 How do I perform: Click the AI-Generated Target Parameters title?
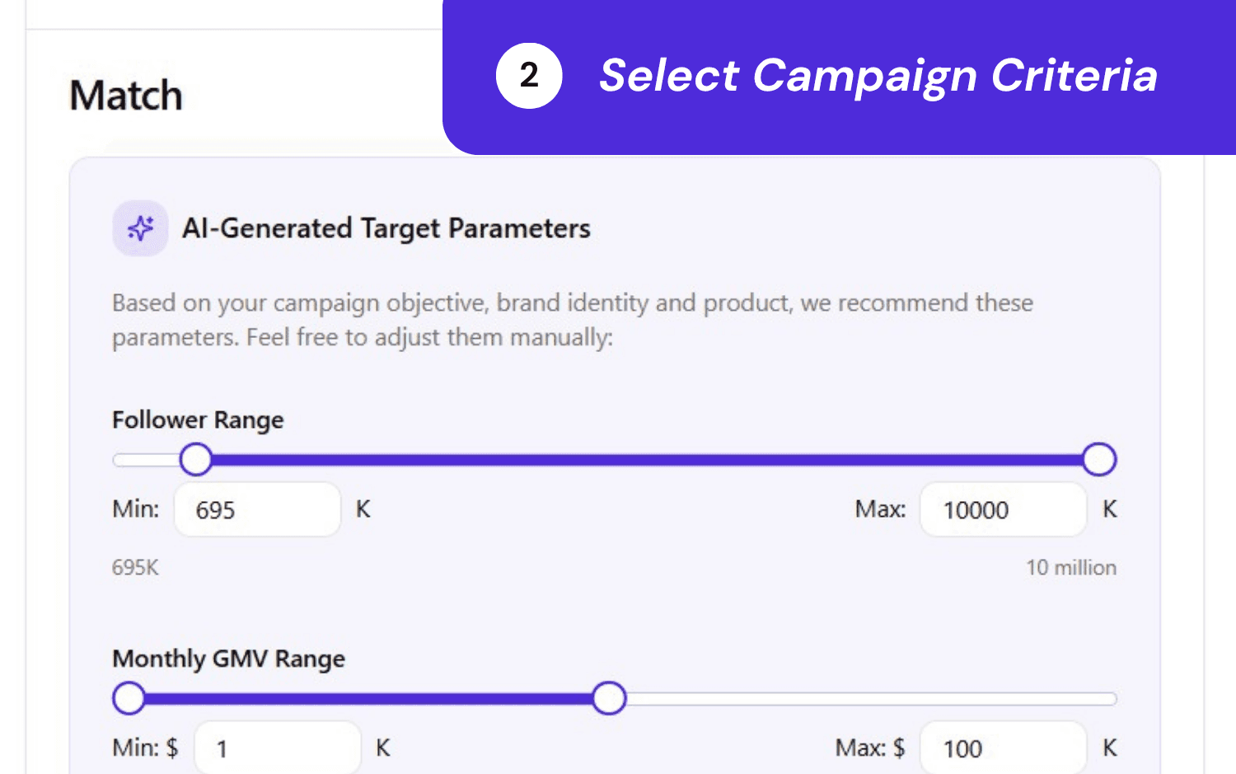coord(386,228)
